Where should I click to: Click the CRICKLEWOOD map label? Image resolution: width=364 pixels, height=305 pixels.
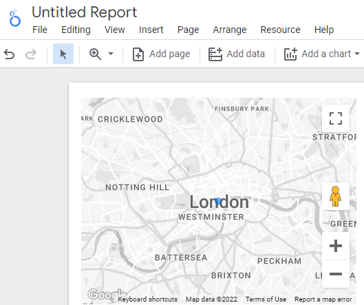[130, 119]
